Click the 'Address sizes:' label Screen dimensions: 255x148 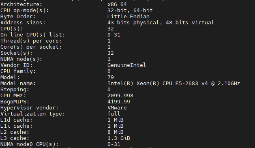[x=23, y=22]
